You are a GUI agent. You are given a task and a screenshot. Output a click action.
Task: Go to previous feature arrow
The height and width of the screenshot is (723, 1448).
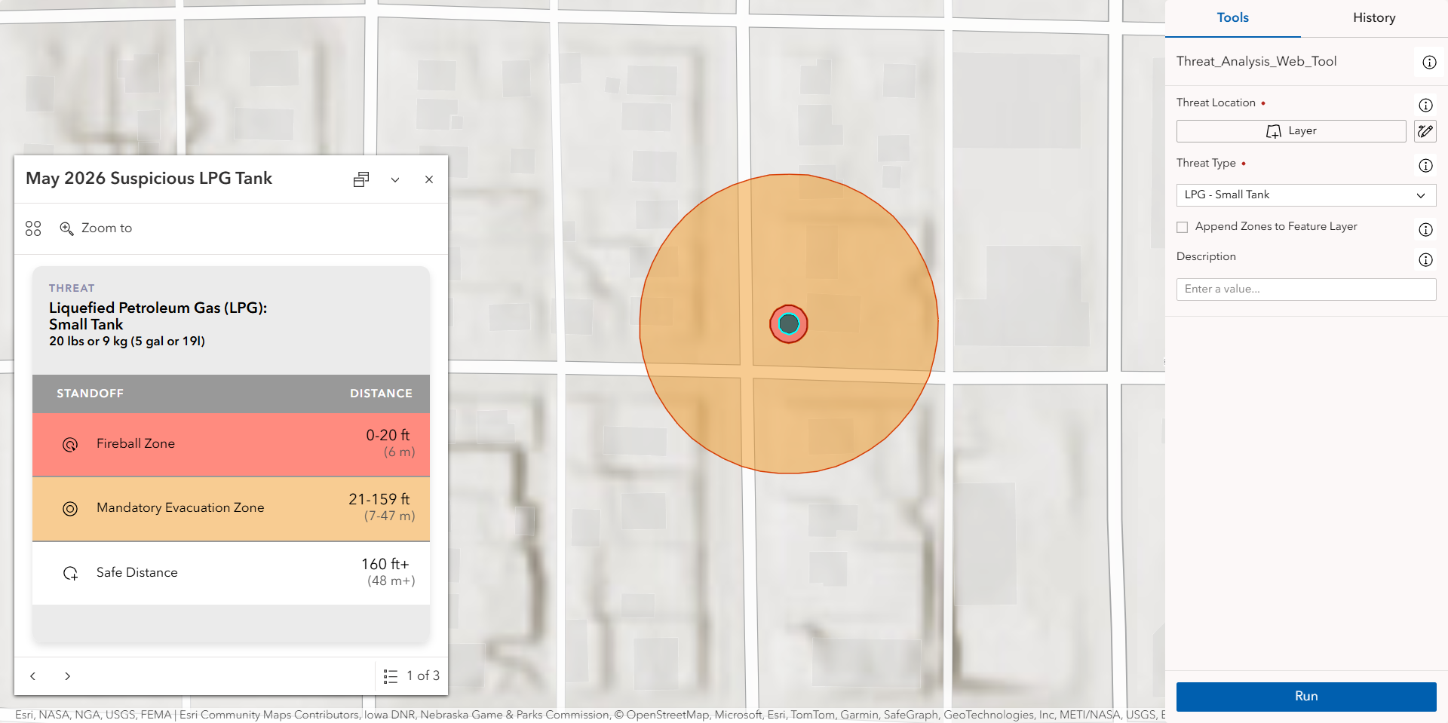point(33,676)
